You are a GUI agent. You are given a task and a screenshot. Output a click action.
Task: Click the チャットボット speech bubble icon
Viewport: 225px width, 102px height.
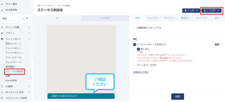click(x=2, y=39)
